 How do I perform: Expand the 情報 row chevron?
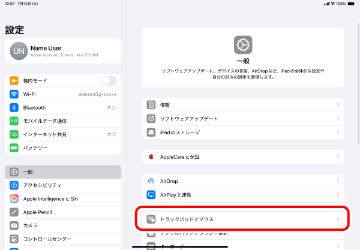tap(338, 105)
